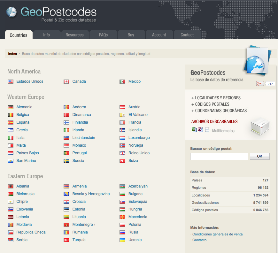
Task: Click the United States flag icon
Action: click(11, 81)
